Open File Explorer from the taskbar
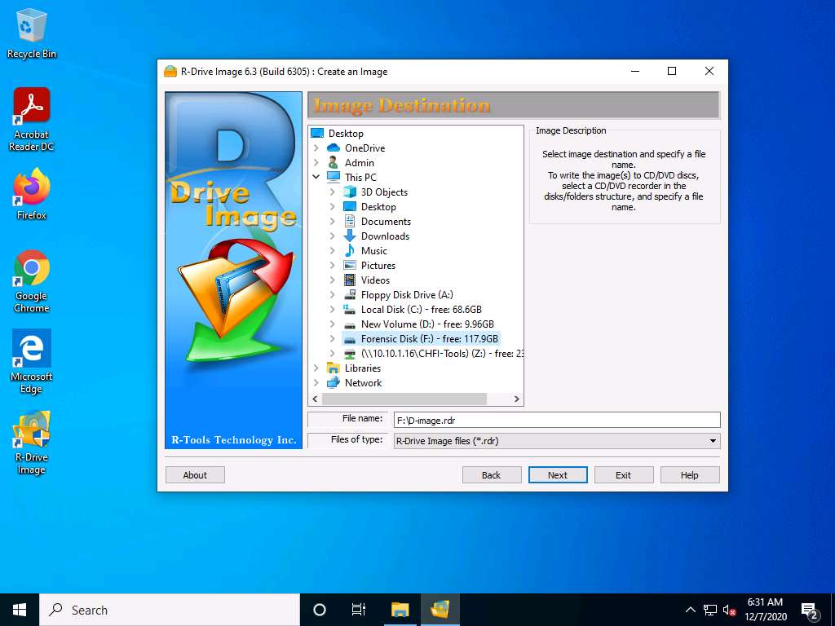Image resolution: width=835 pixels, height=626 pixels. coord(400,610)
